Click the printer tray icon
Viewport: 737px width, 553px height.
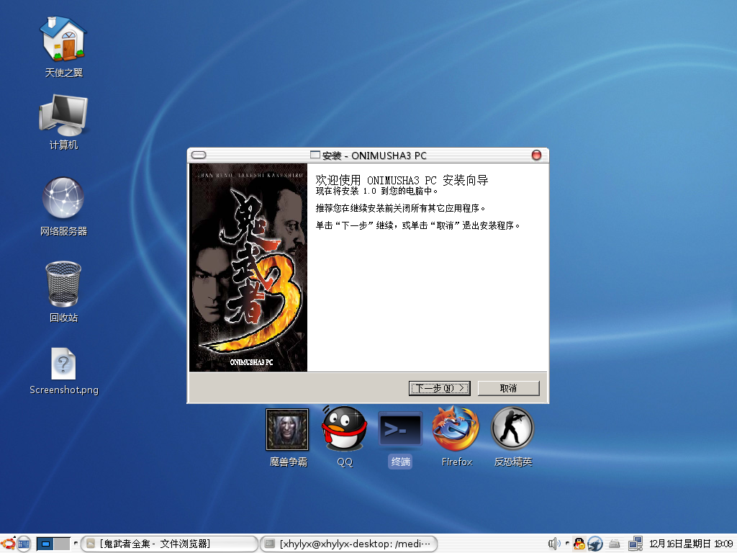coord(615,544)
